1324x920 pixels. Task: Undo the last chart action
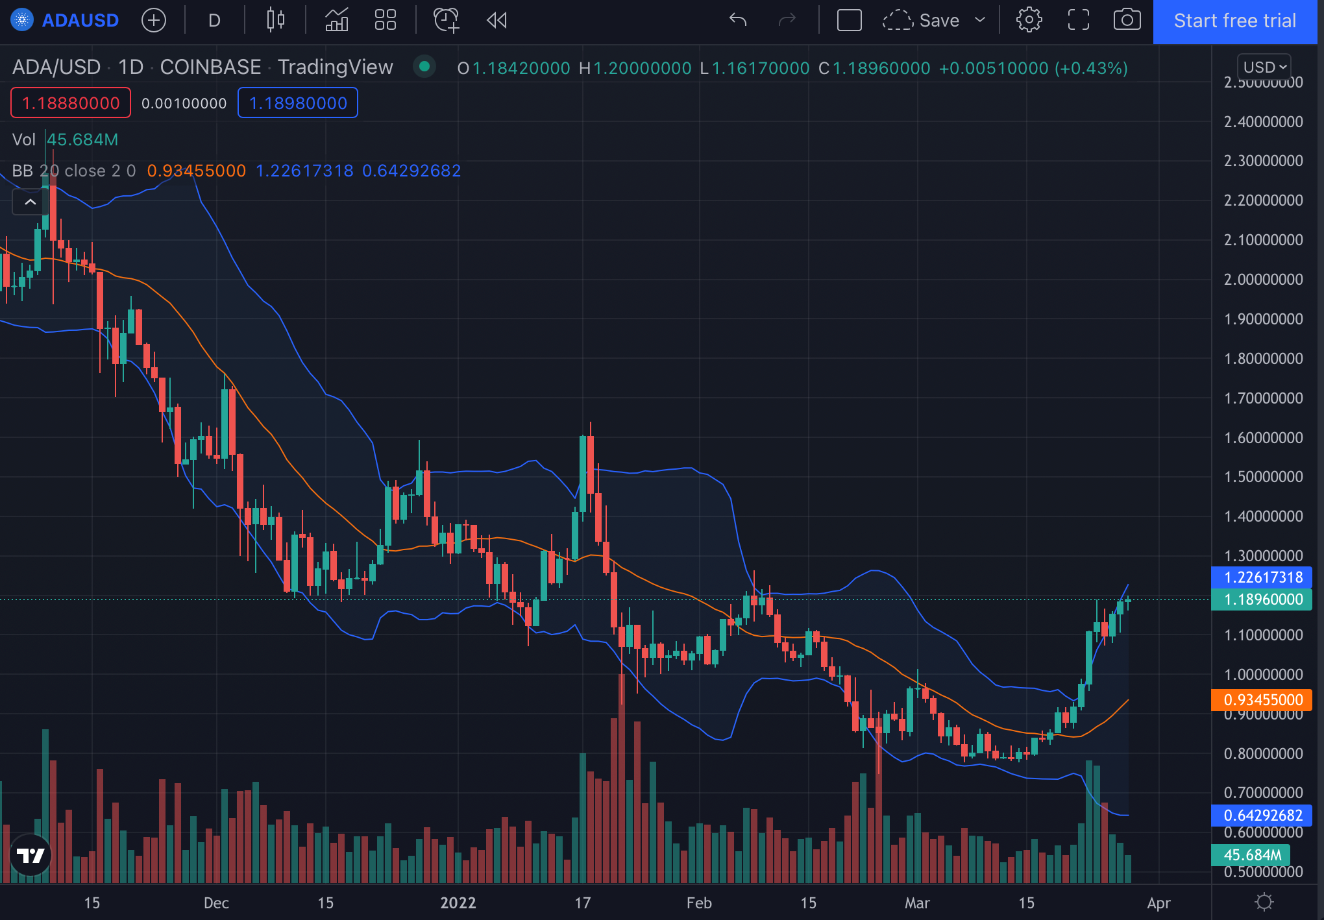click(x=738, y=21)
